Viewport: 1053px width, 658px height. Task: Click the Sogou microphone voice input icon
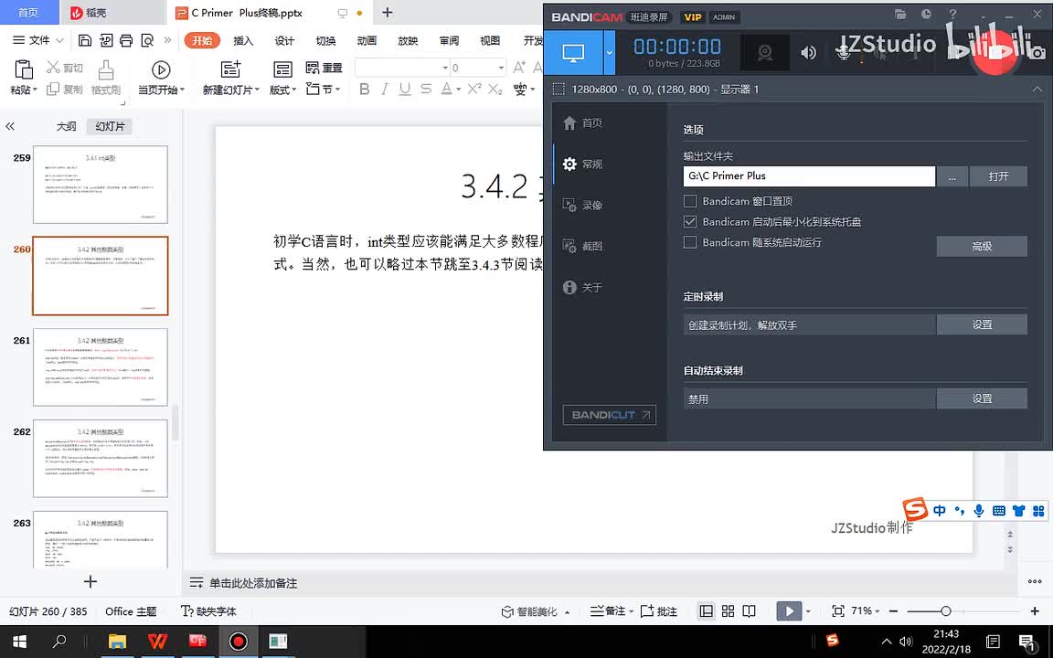tap(979, 510)
